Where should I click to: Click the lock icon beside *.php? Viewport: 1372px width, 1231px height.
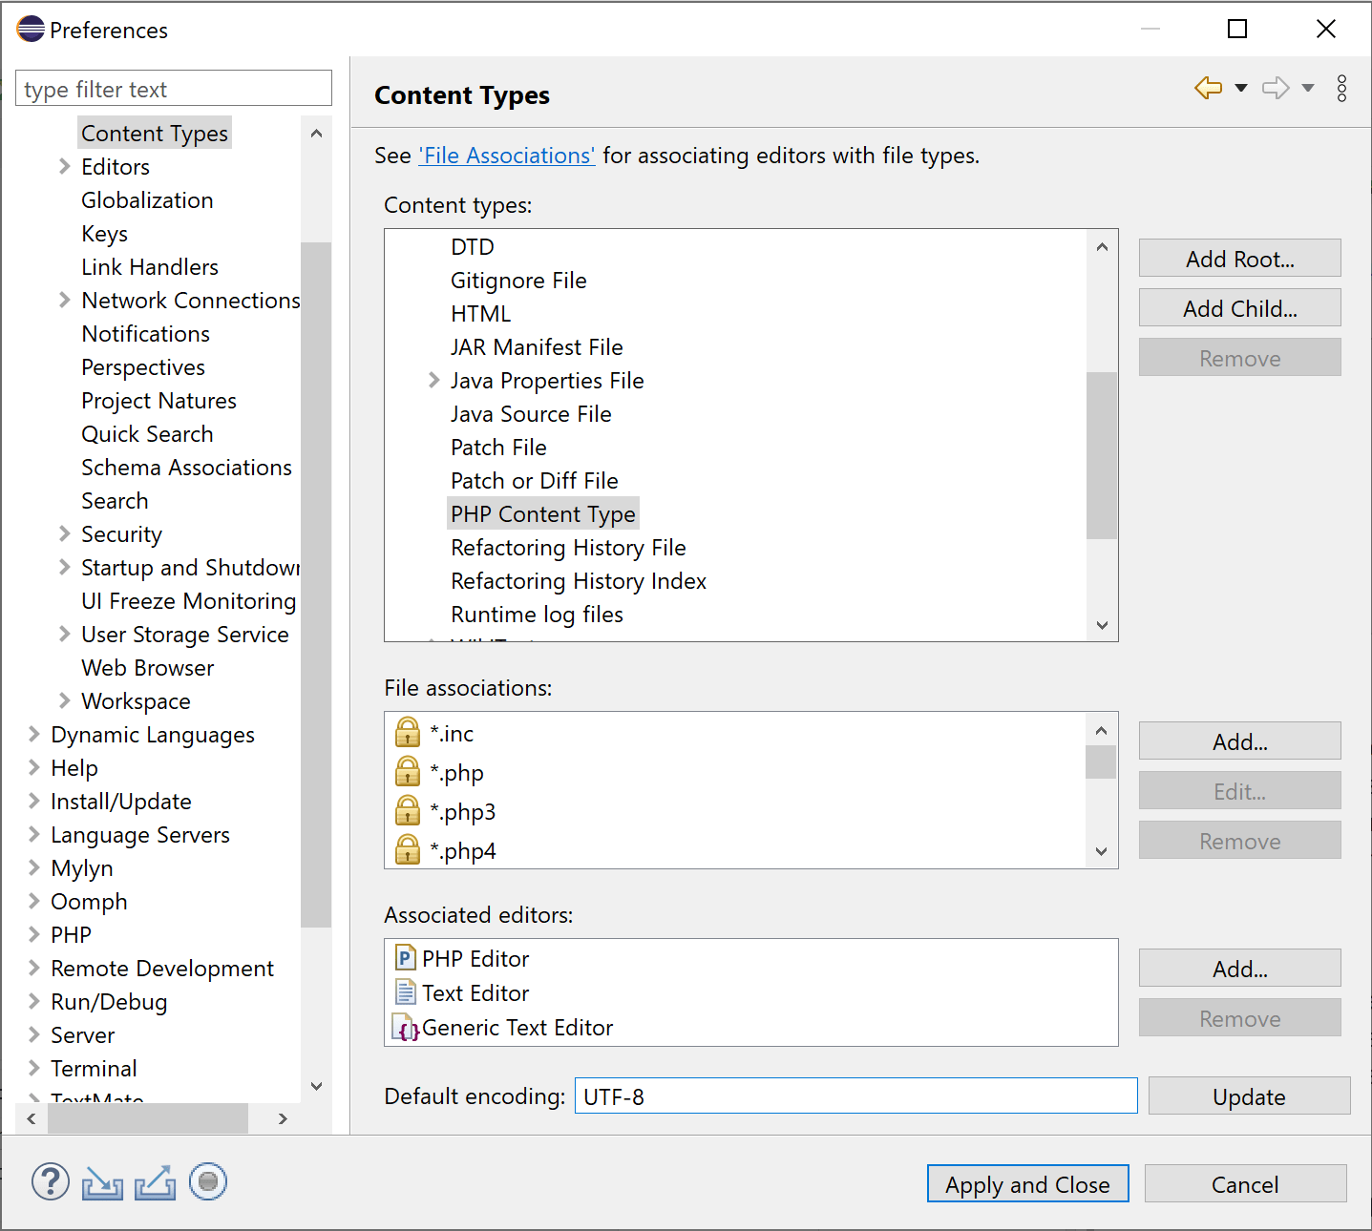(x=408, y=771)
